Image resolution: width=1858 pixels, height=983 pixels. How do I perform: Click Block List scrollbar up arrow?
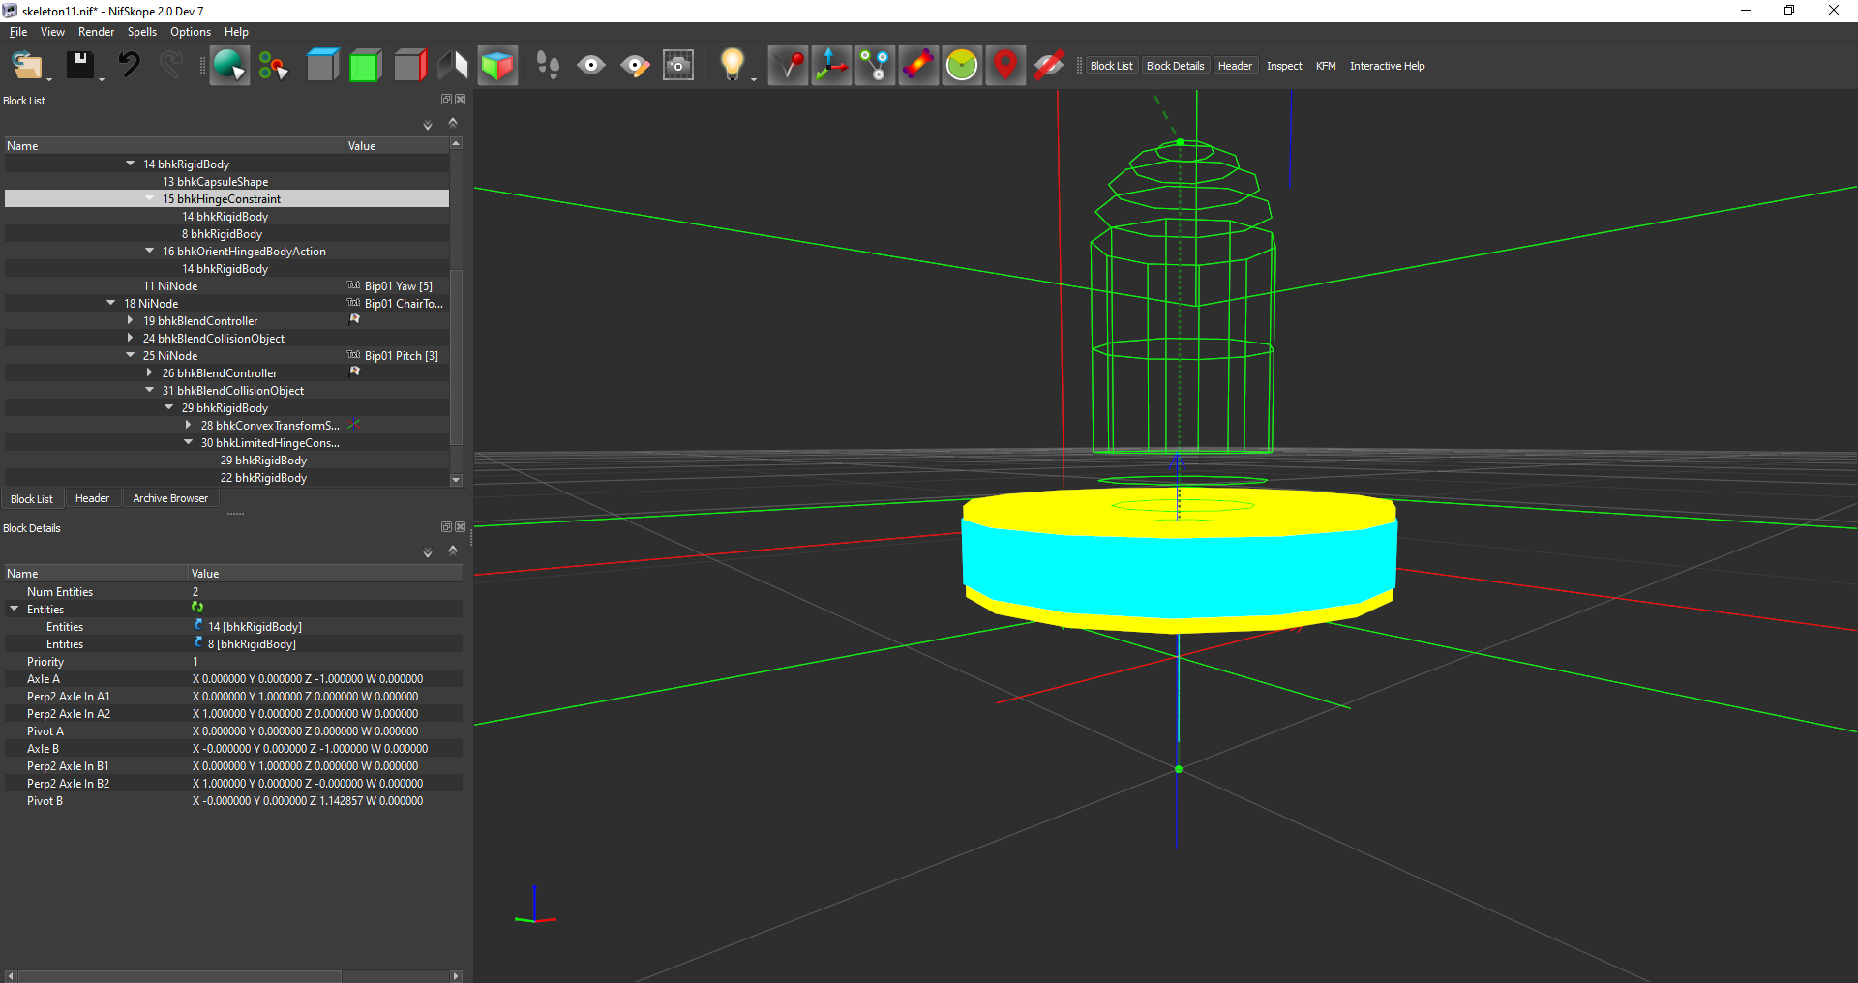(456, 143)
